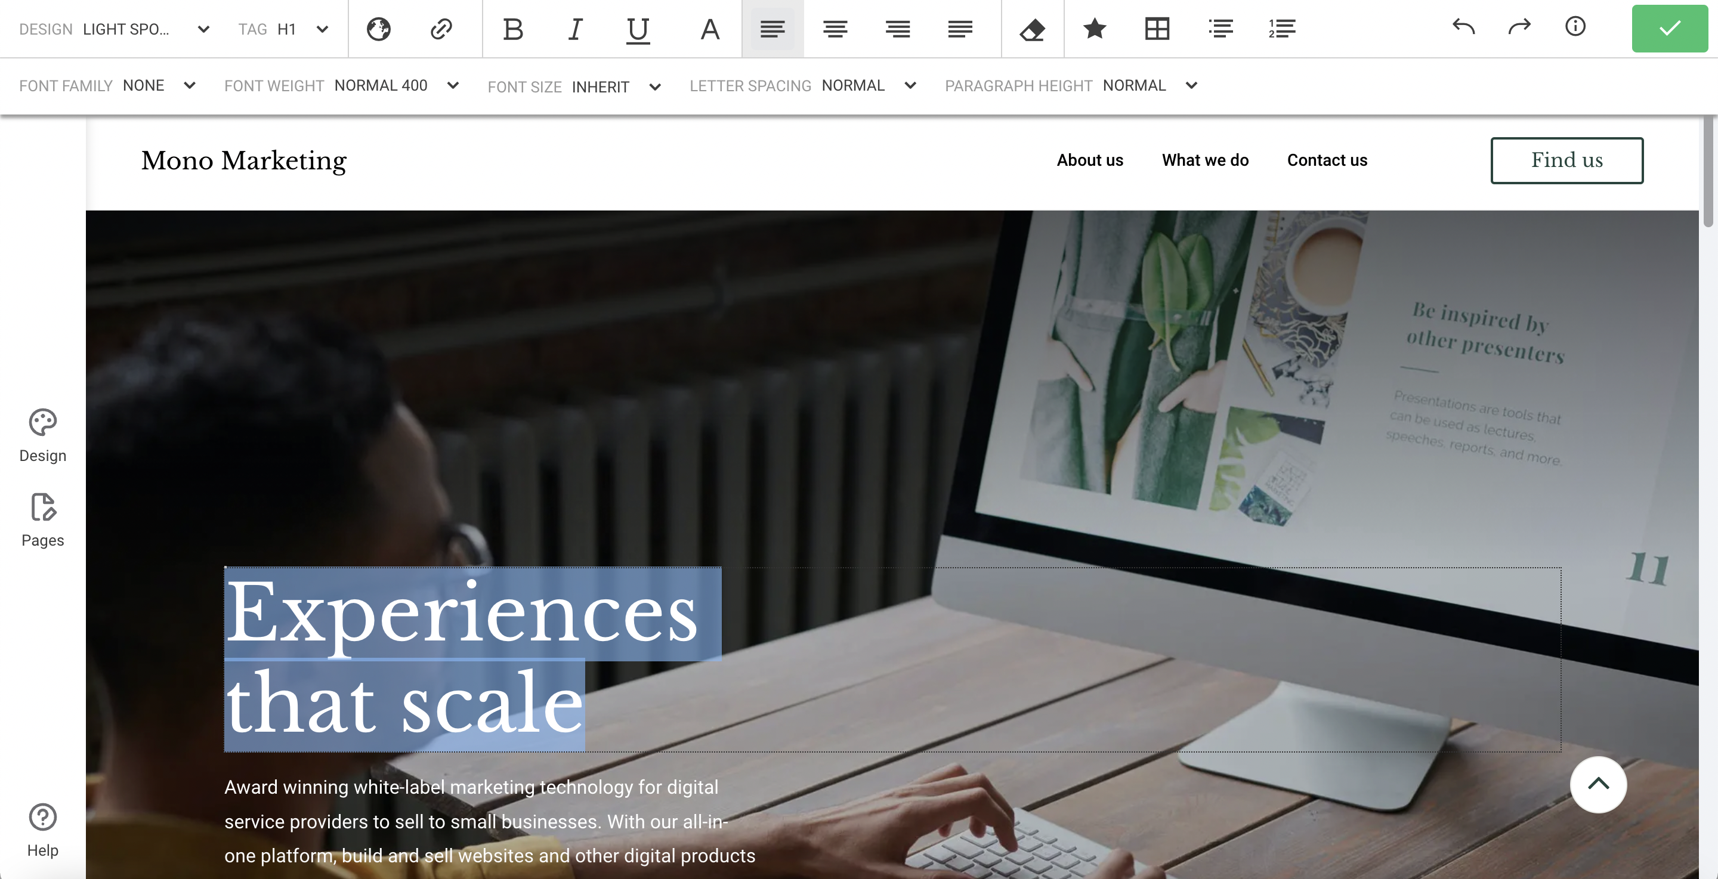1718x879 pixels.
Task: Insert a table with the grid icon
Action: (x=1157, y=29)
